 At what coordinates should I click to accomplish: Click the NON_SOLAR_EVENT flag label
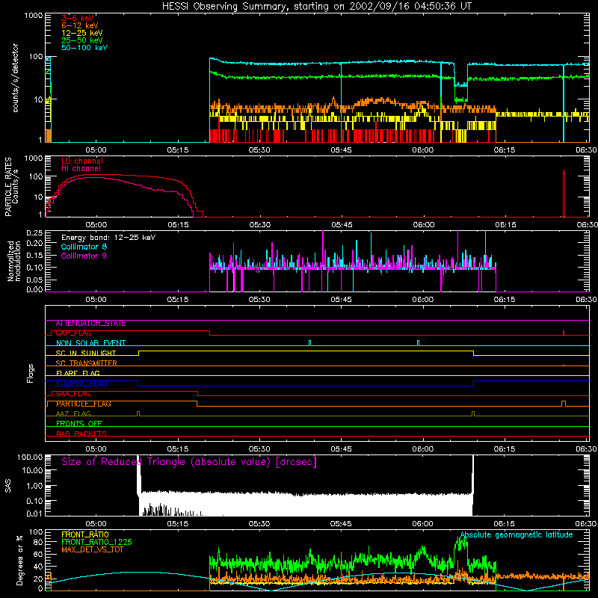coord(90,343)
